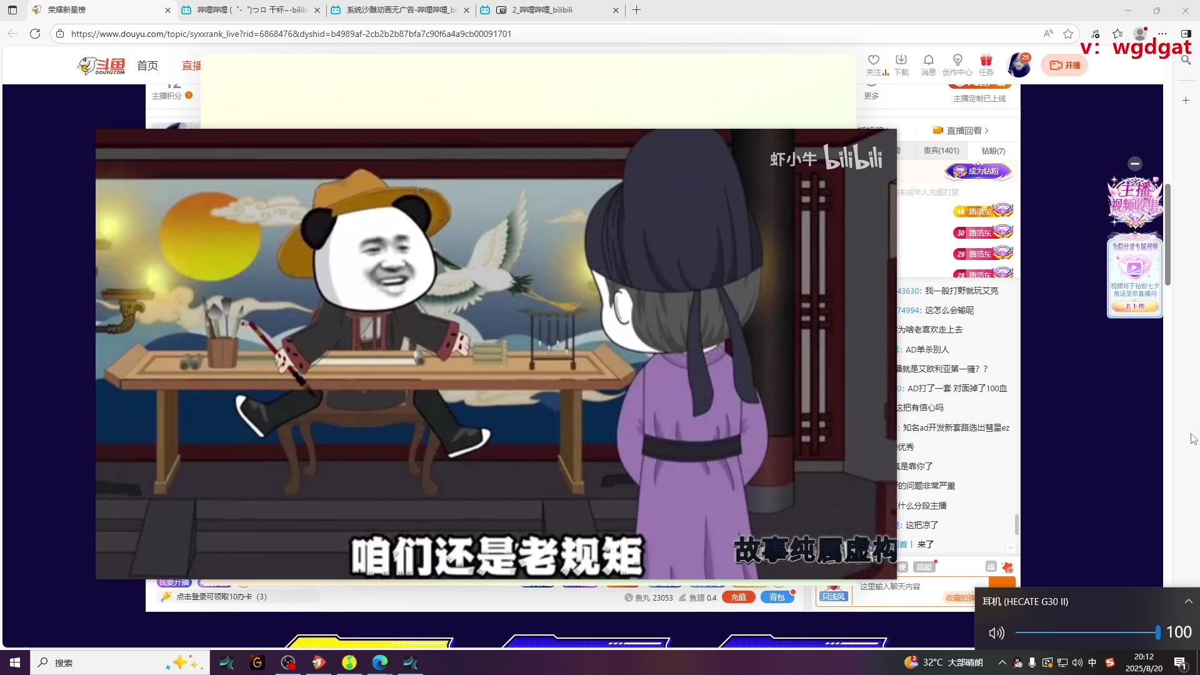1200x675 pixels.
Task: Click 更多 in the anchor info area
Action: tap(871, 96)
